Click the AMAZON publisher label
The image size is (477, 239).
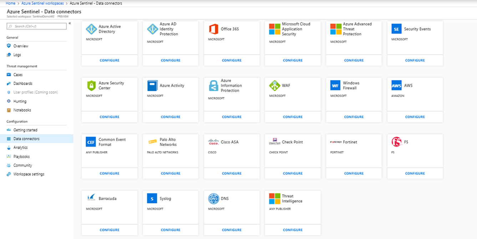398,96
